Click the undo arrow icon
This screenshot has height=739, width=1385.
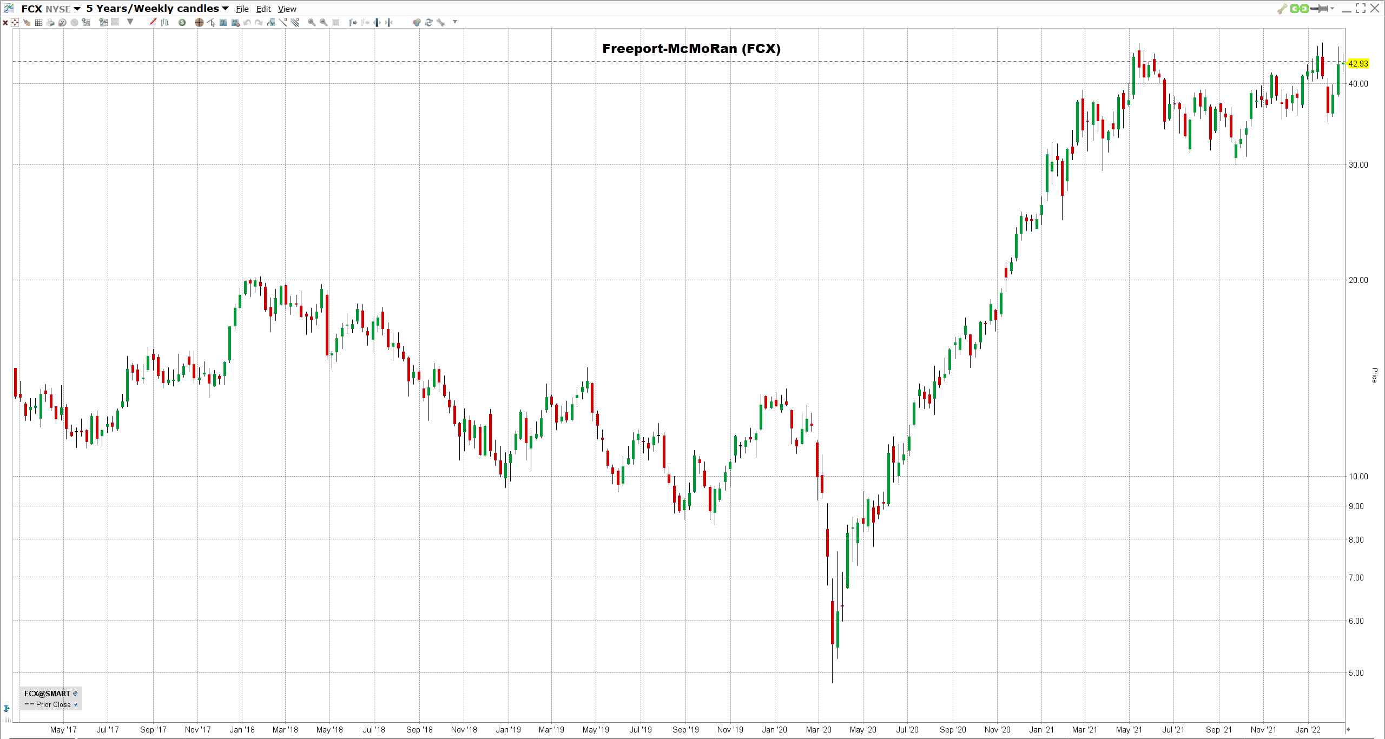pyautogui.click(x=247, y=22)
